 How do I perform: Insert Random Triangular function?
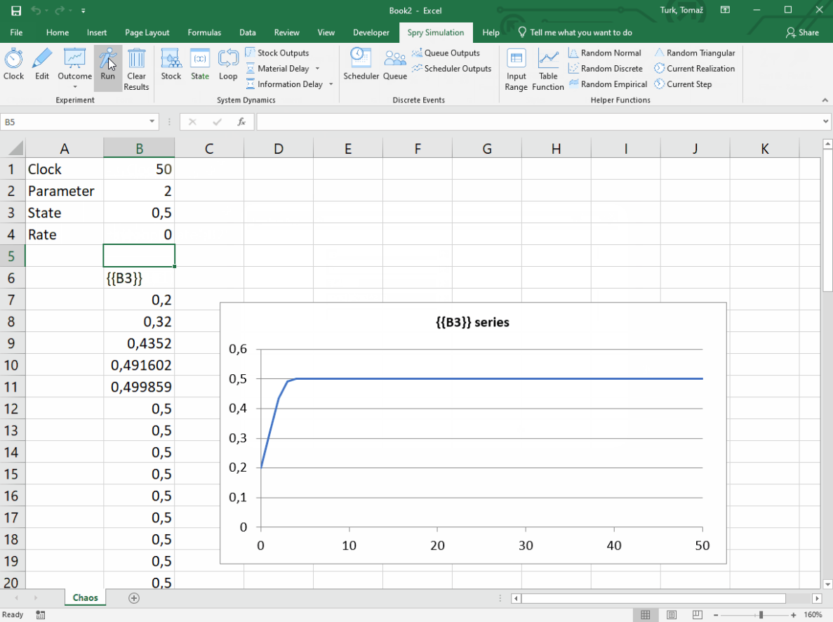point(695,53)
